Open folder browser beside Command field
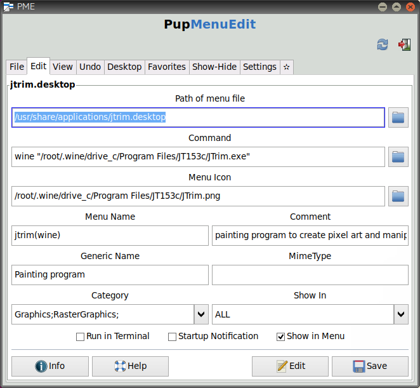This screenshot has height=388, width=420. coord(398,157)
